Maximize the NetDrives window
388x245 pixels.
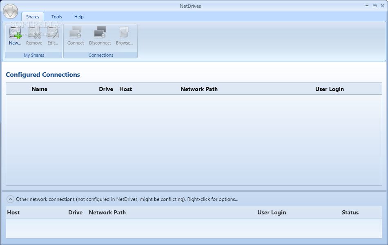(x=375, y=6)
